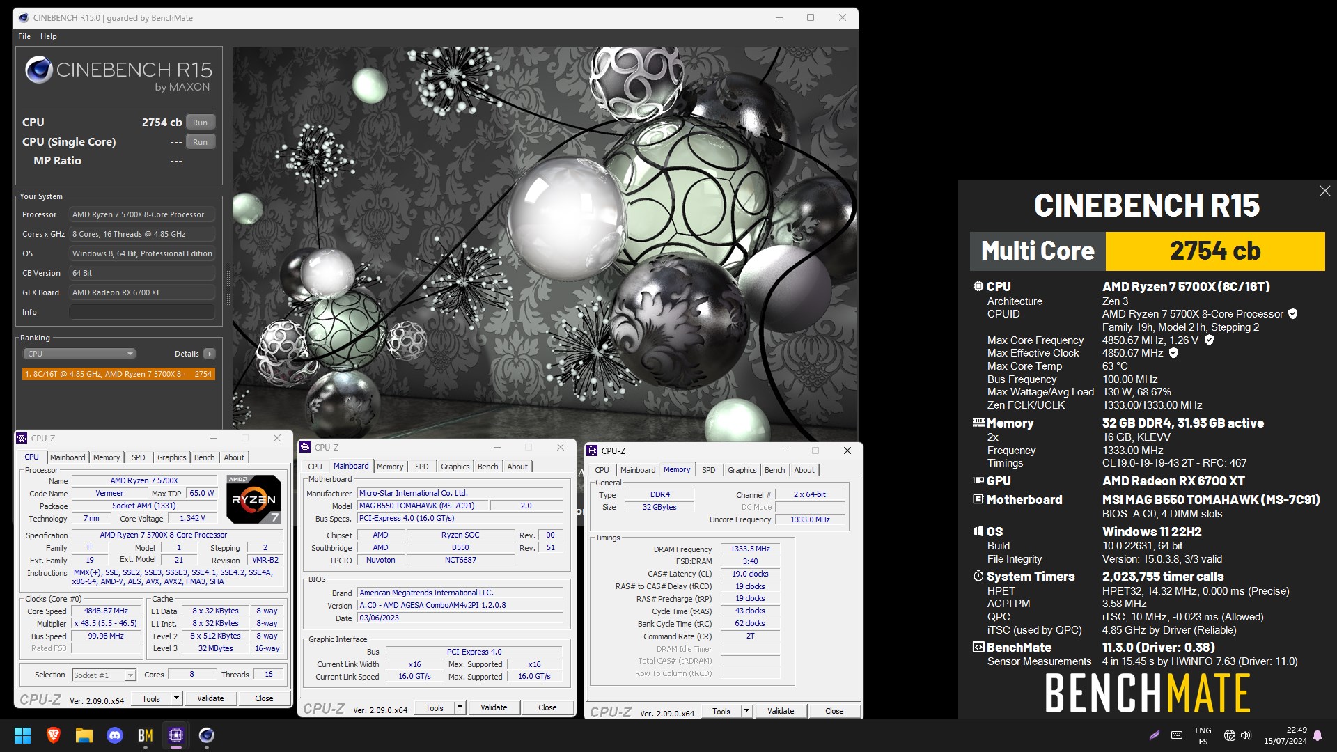The height and width of the screenshot is (752, 1337).
Task: Click CPU-Z icon in first window titlebar
Action: [x=22, y=438]
